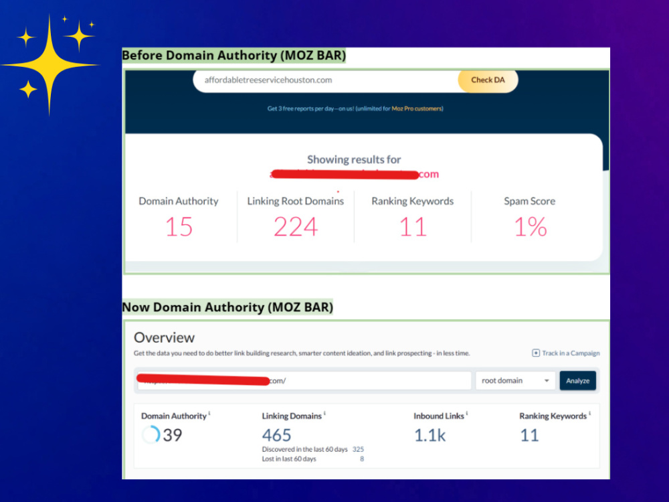669x502 pixels.
Task: Click the Linking Domains info icon
Action: (324, 413)
